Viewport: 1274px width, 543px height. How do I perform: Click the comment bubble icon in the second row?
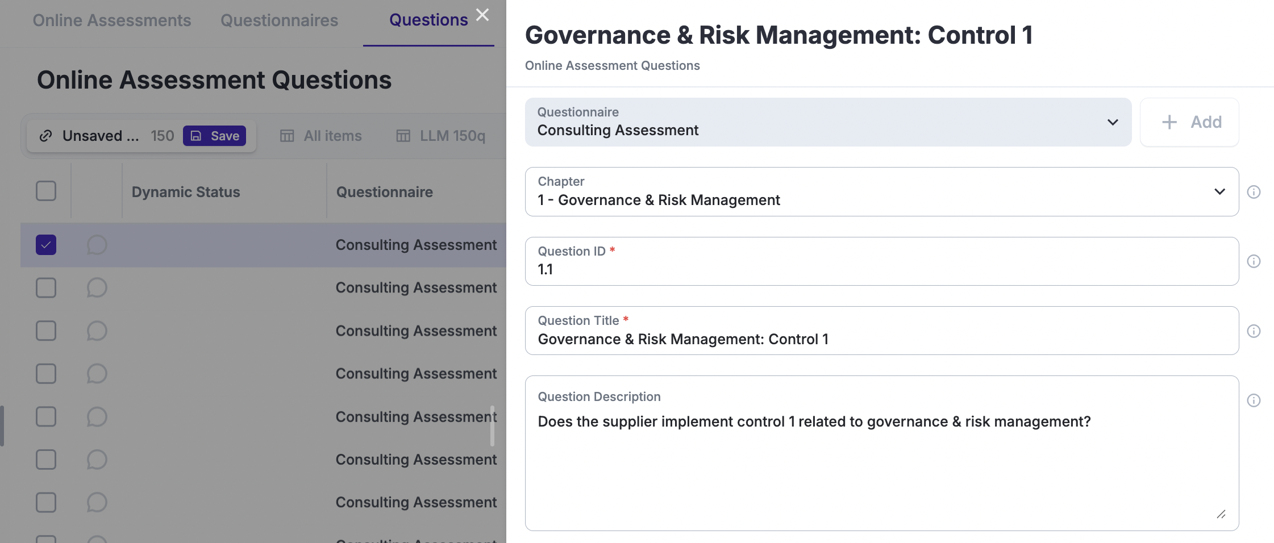point(97,288)
